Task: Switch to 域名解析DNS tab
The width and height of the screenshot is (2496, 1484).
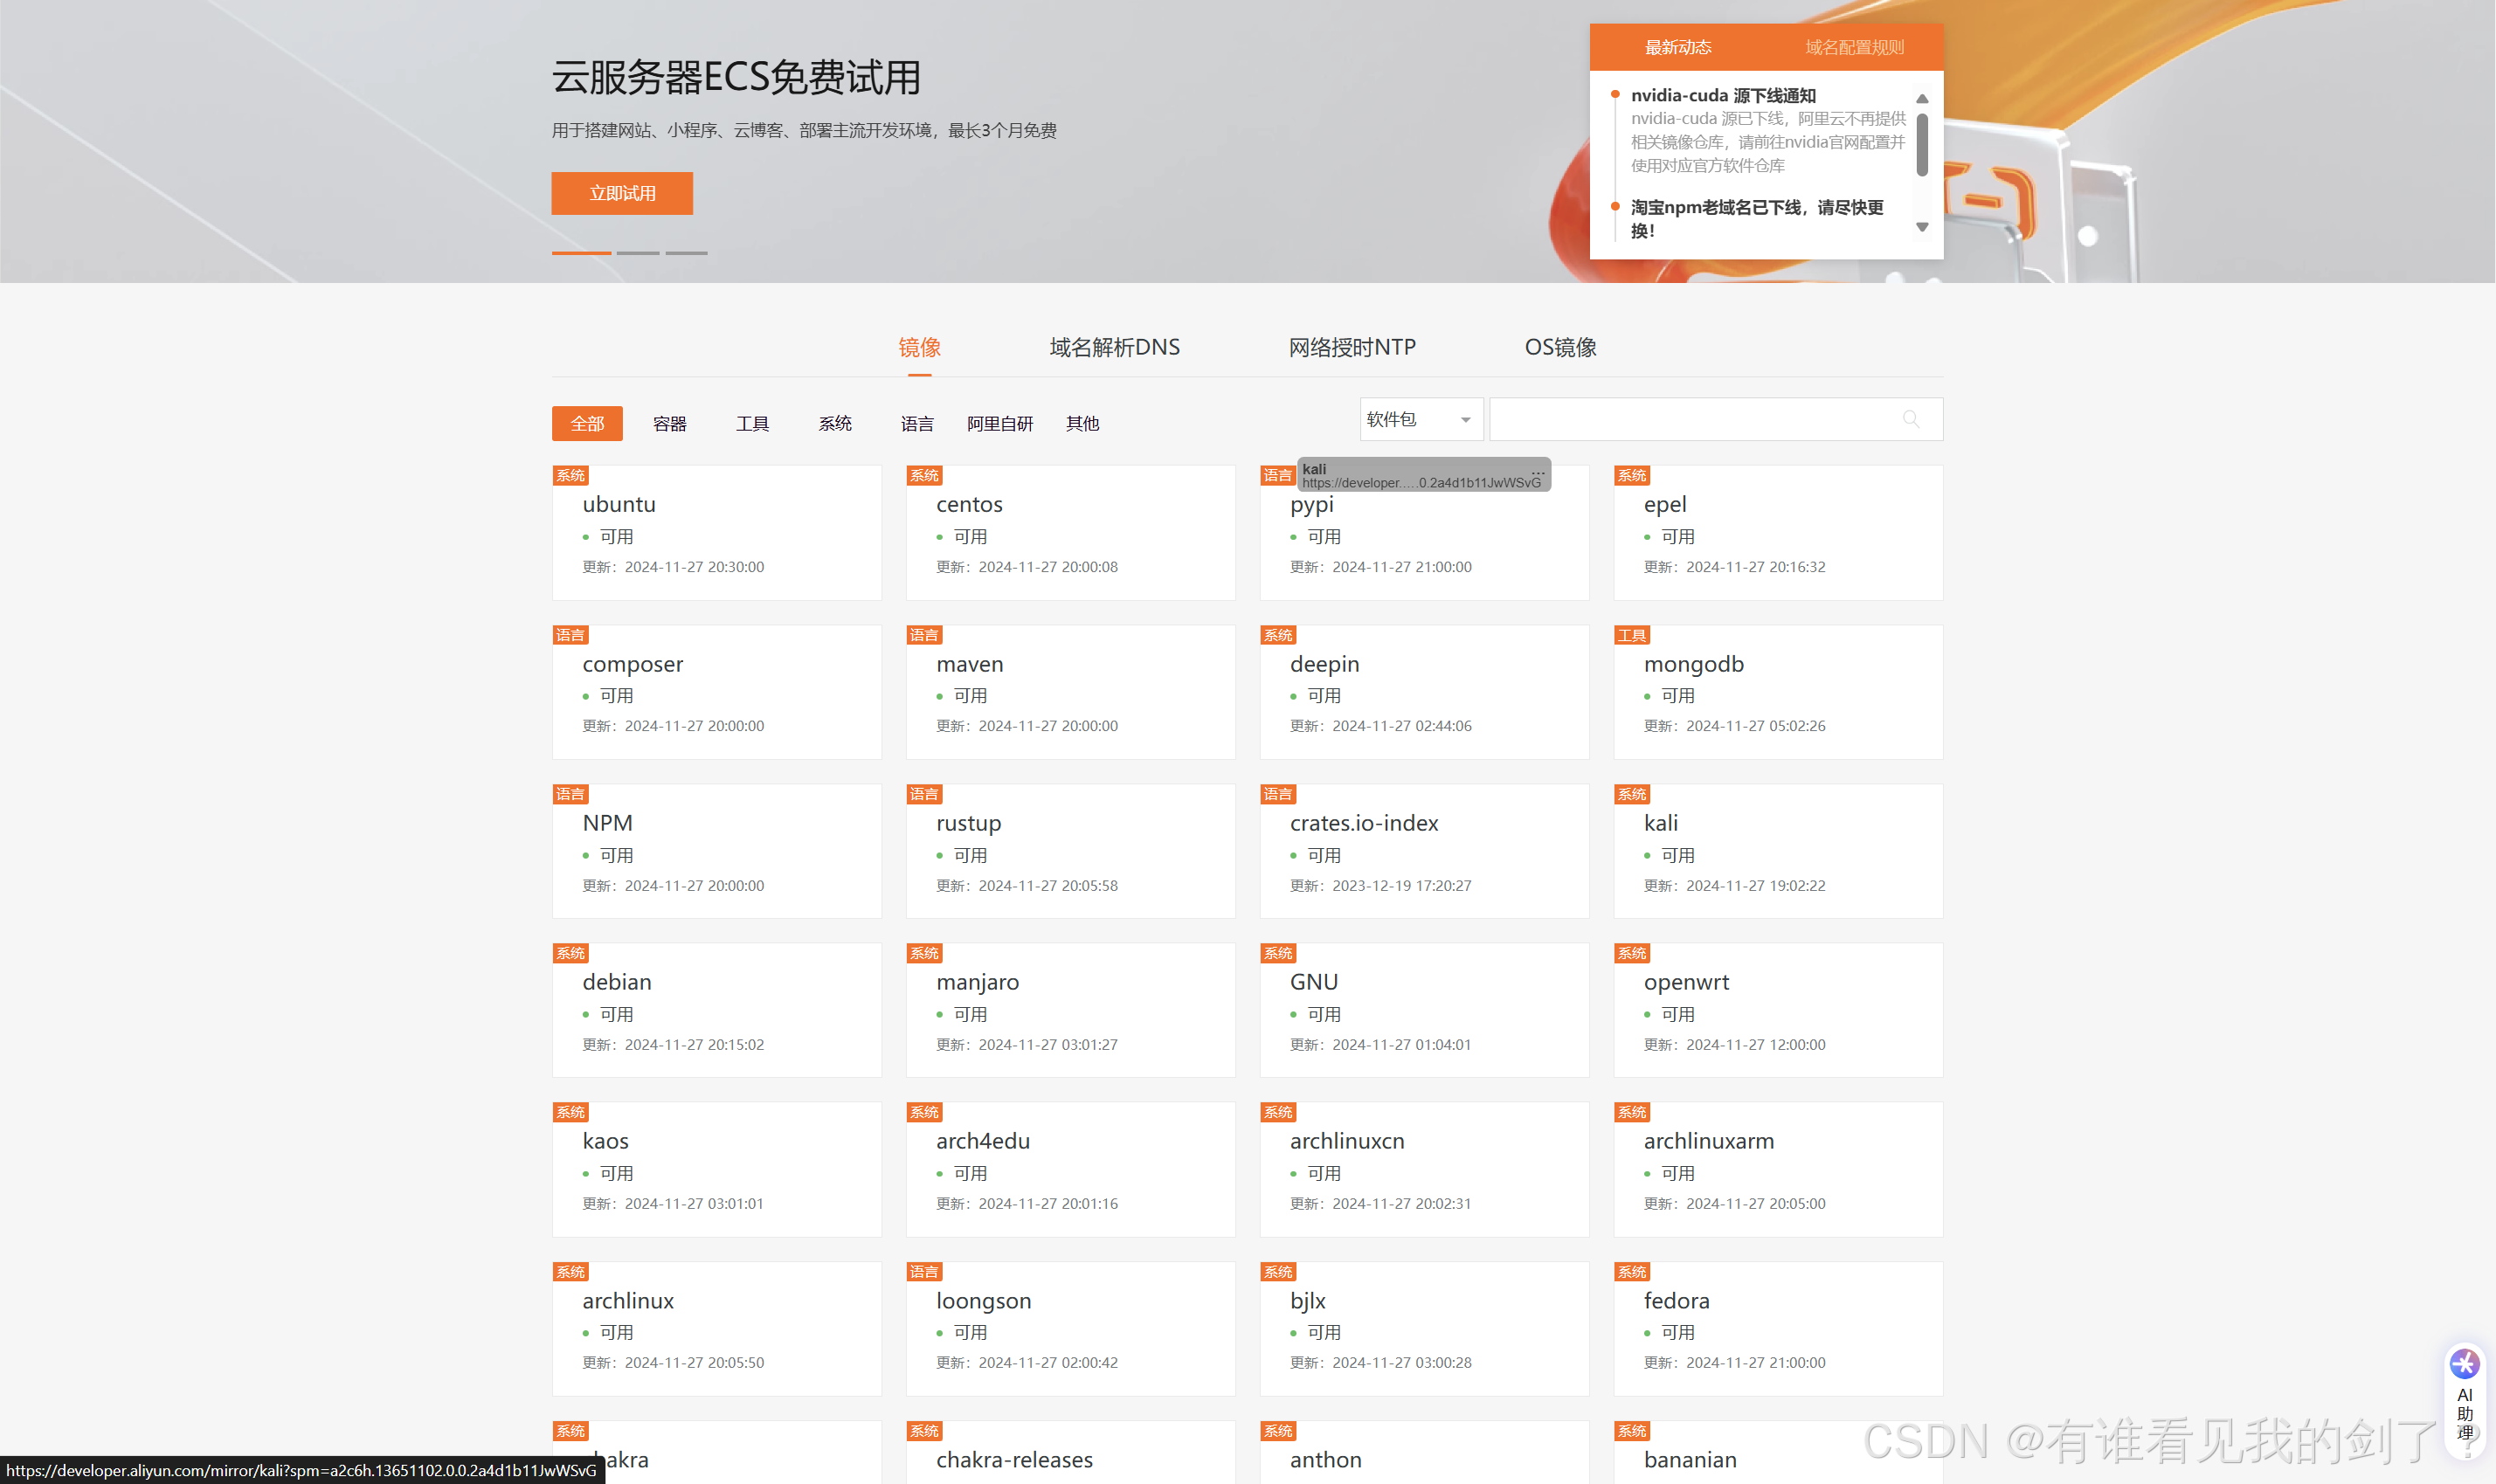Action: 1114,347
